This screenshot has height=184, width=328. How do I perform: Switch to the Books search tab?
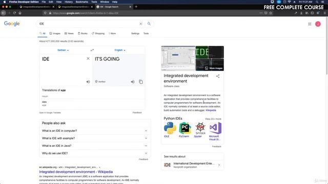83,33
